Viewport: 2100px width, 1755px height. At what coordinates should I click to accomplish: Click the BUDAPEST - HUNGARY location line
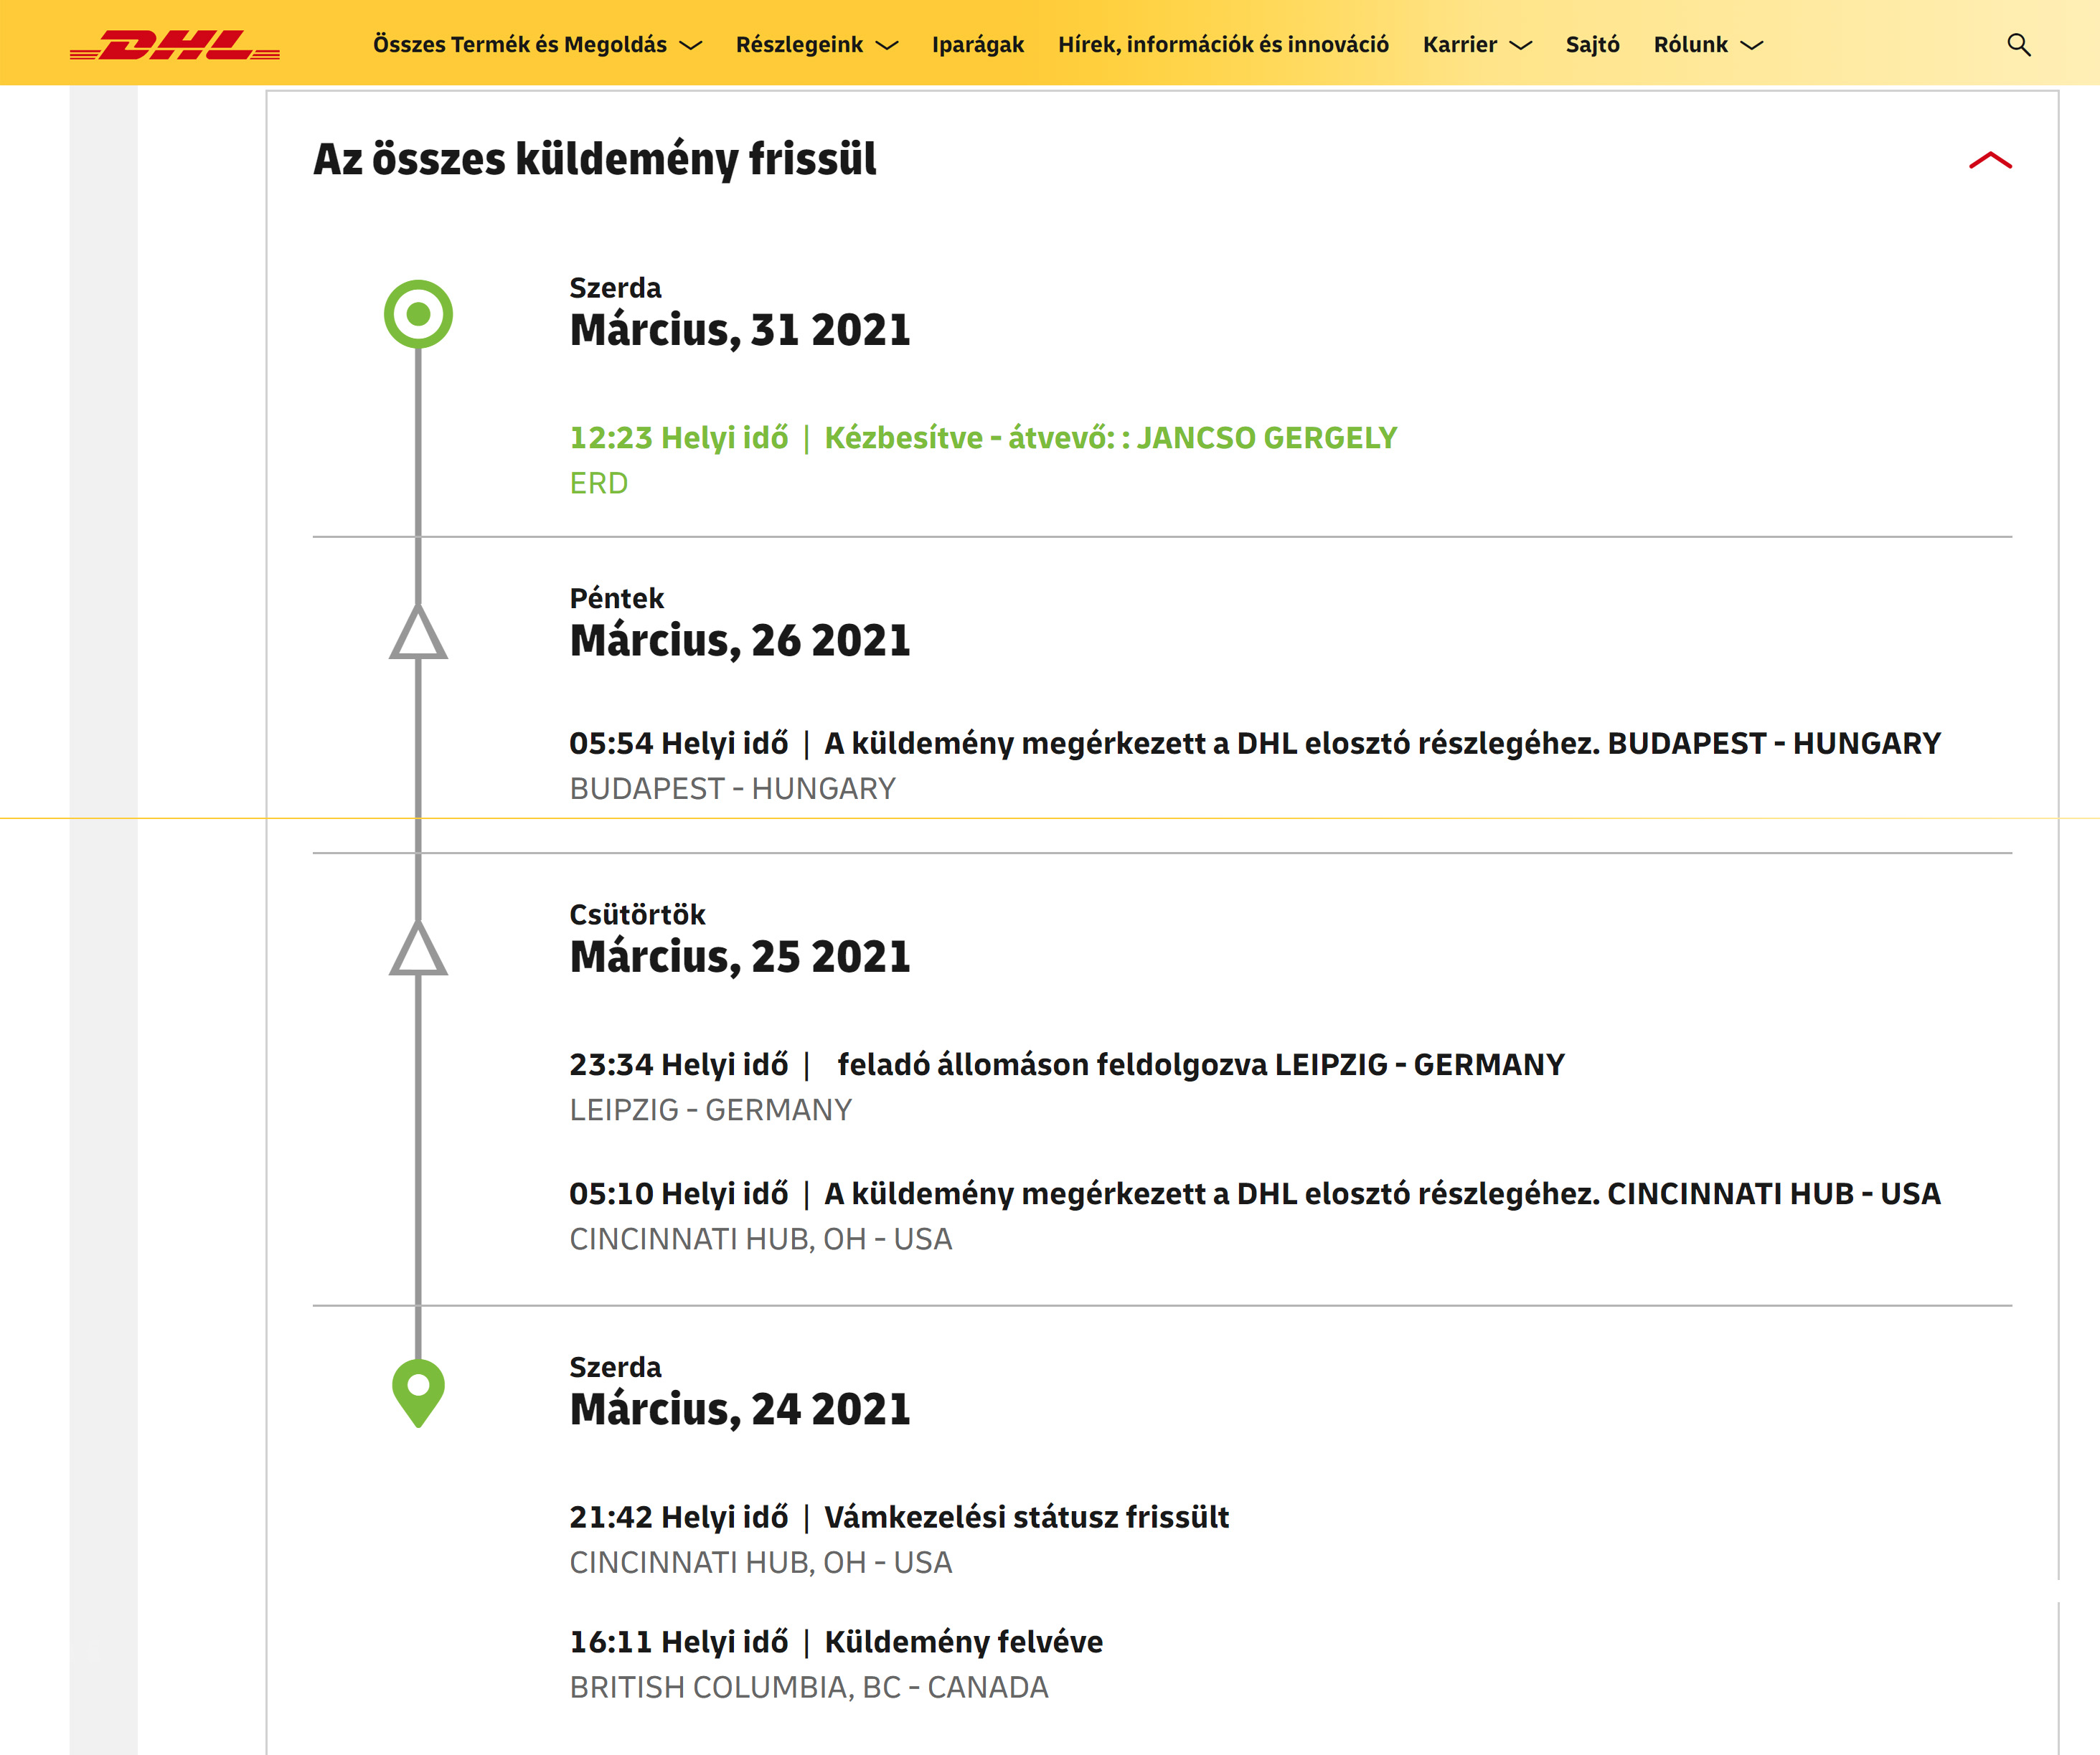coord(732,790)
